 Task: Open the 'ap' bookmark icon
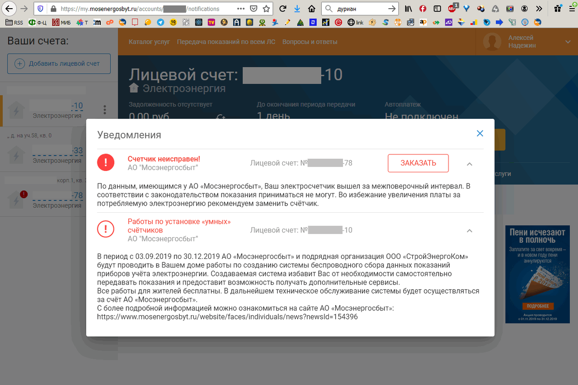423,22
